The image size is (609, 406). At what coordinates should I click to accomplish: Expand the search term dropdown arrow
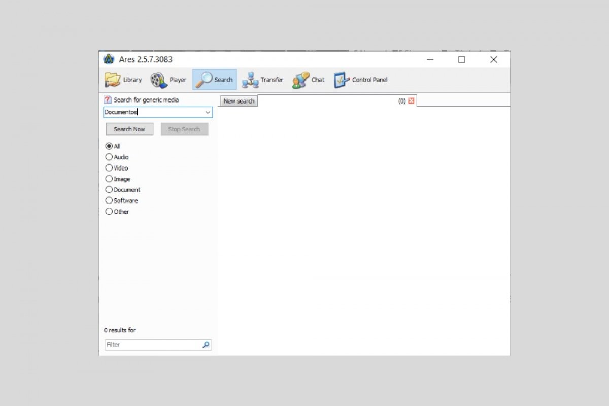coord(208,112)
